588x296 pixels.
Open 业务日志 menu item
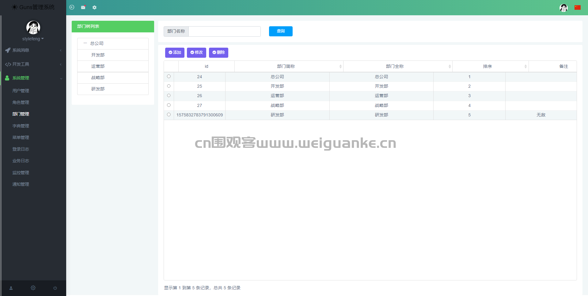(x=21, y=161)
